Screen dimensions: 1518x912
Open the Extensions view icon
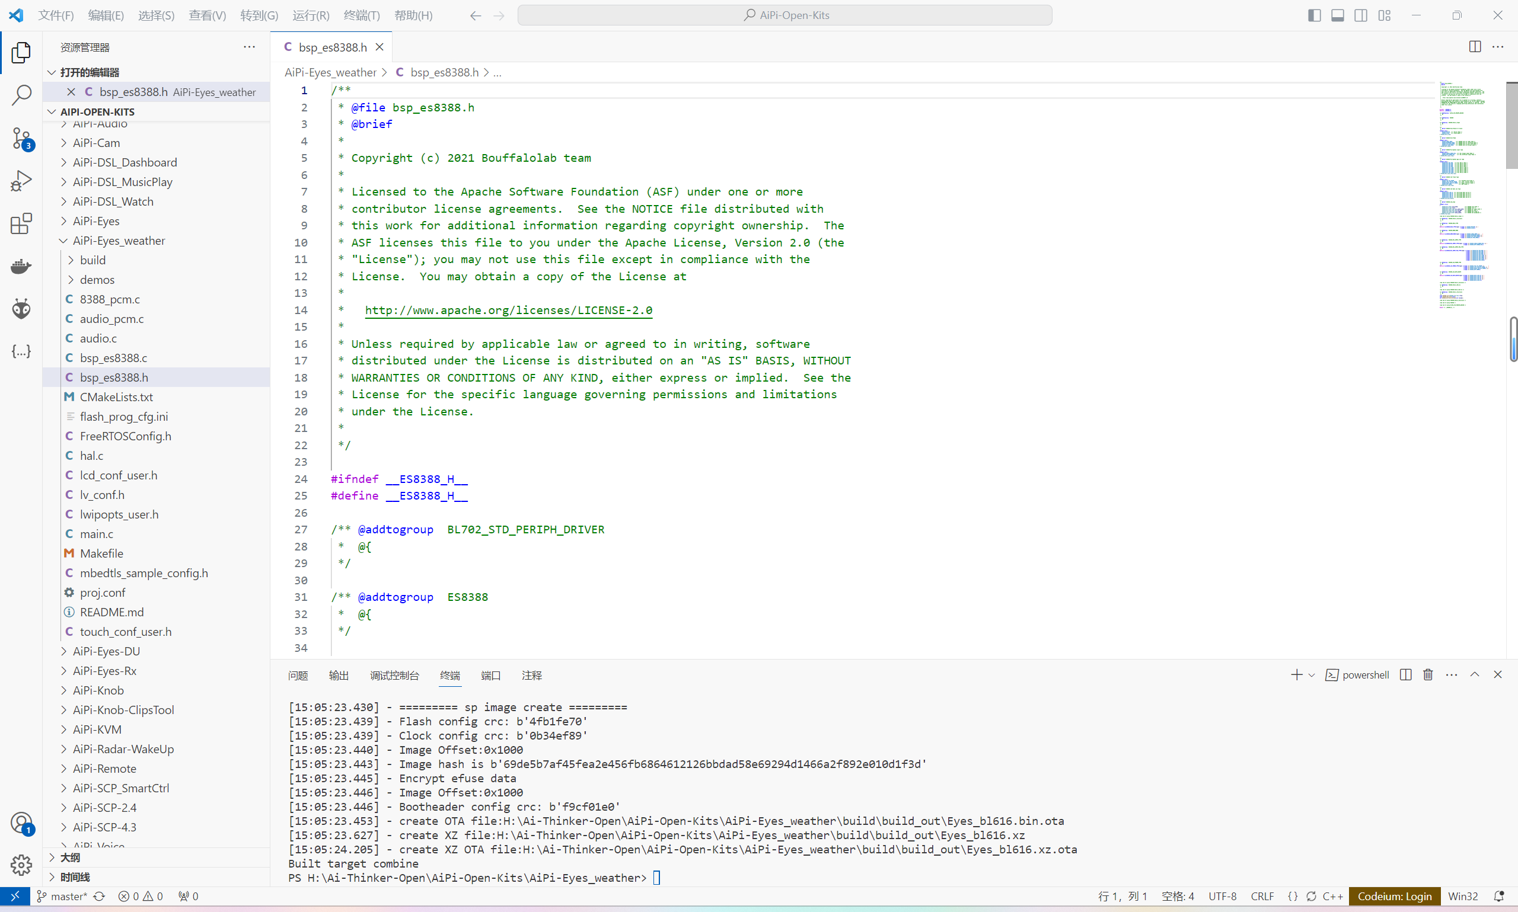[x=21, y=223]
